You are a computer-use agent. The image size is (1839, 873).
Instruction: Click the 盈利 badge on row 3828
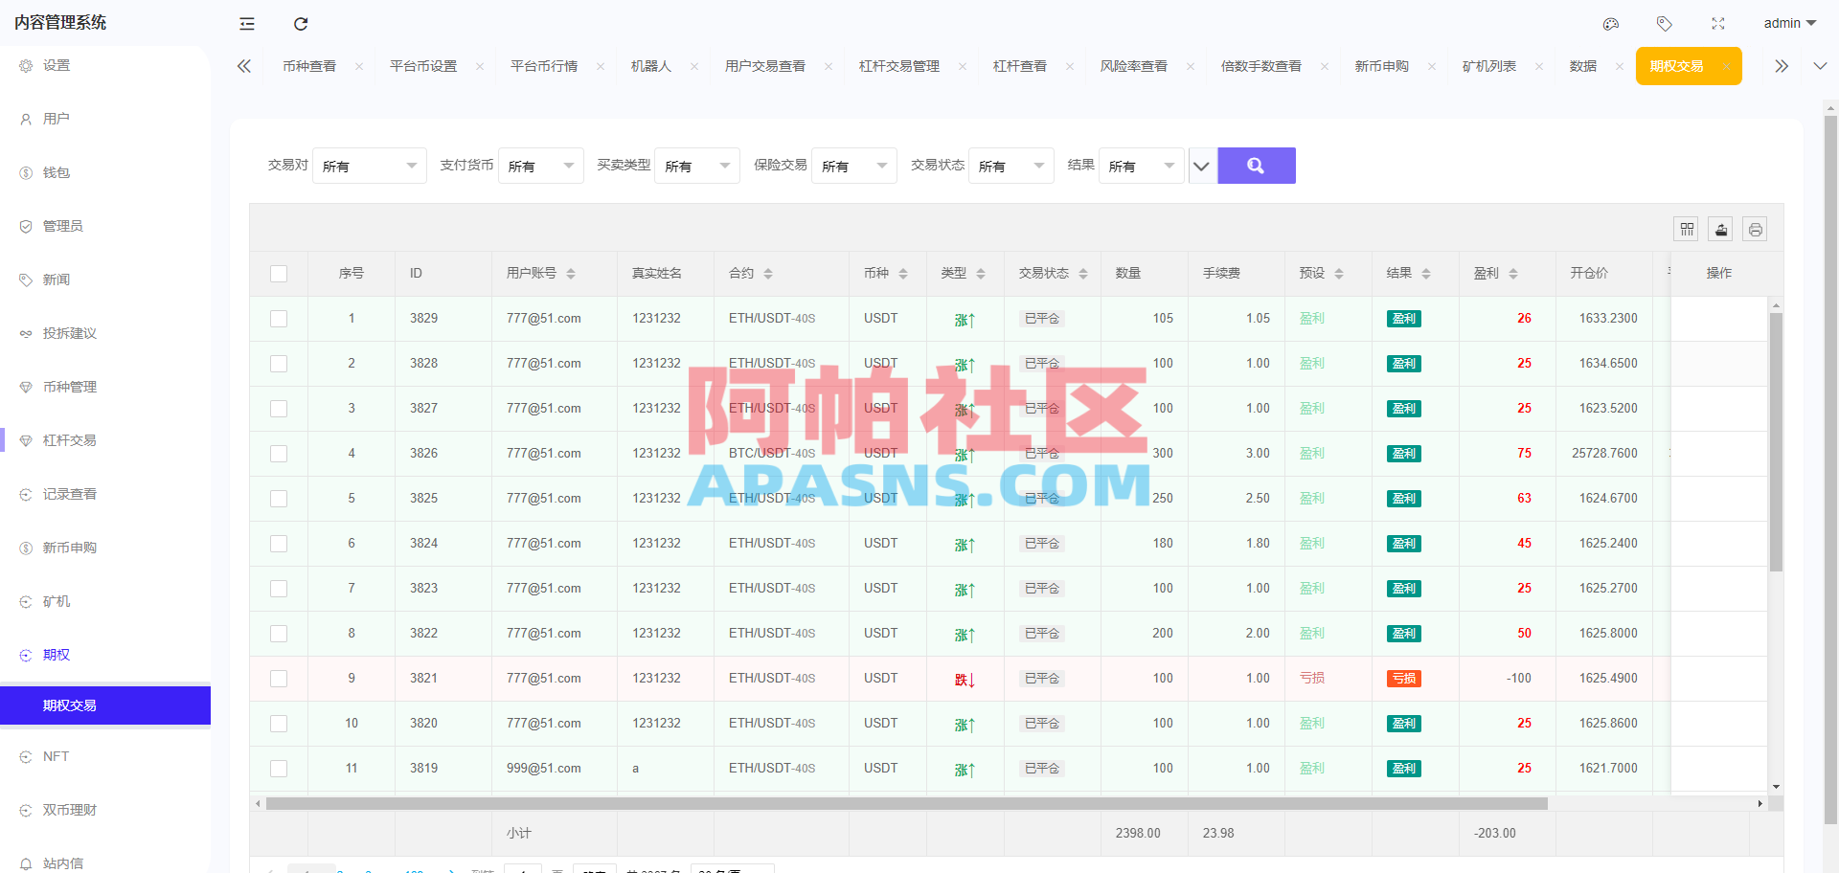(x=1403, y=364)
